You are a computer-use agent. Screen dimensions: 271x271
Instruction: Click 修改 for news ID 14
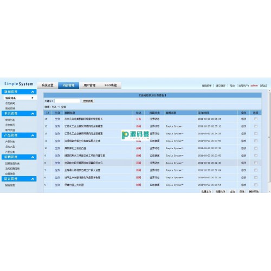tap(244, 119)
